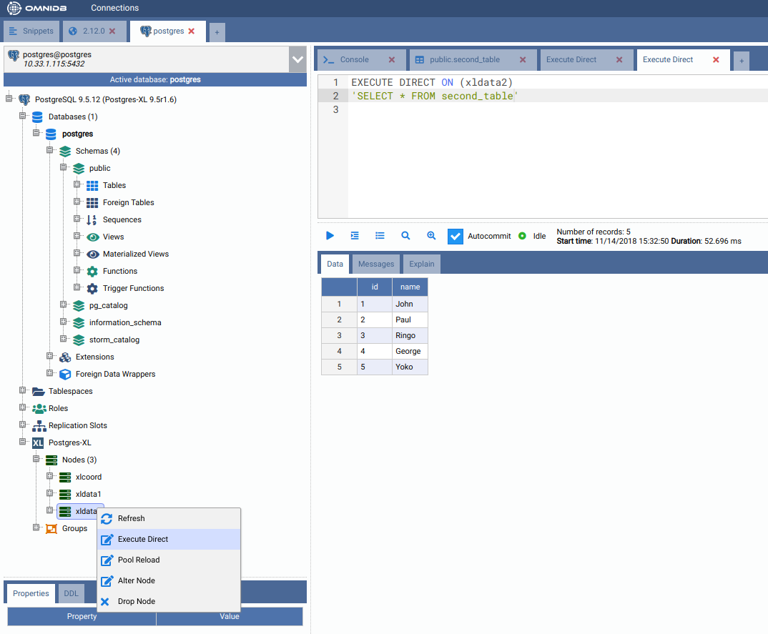
Task: Click the Explain magnifier icon in toolbar
Action: (x=405, y=236)
